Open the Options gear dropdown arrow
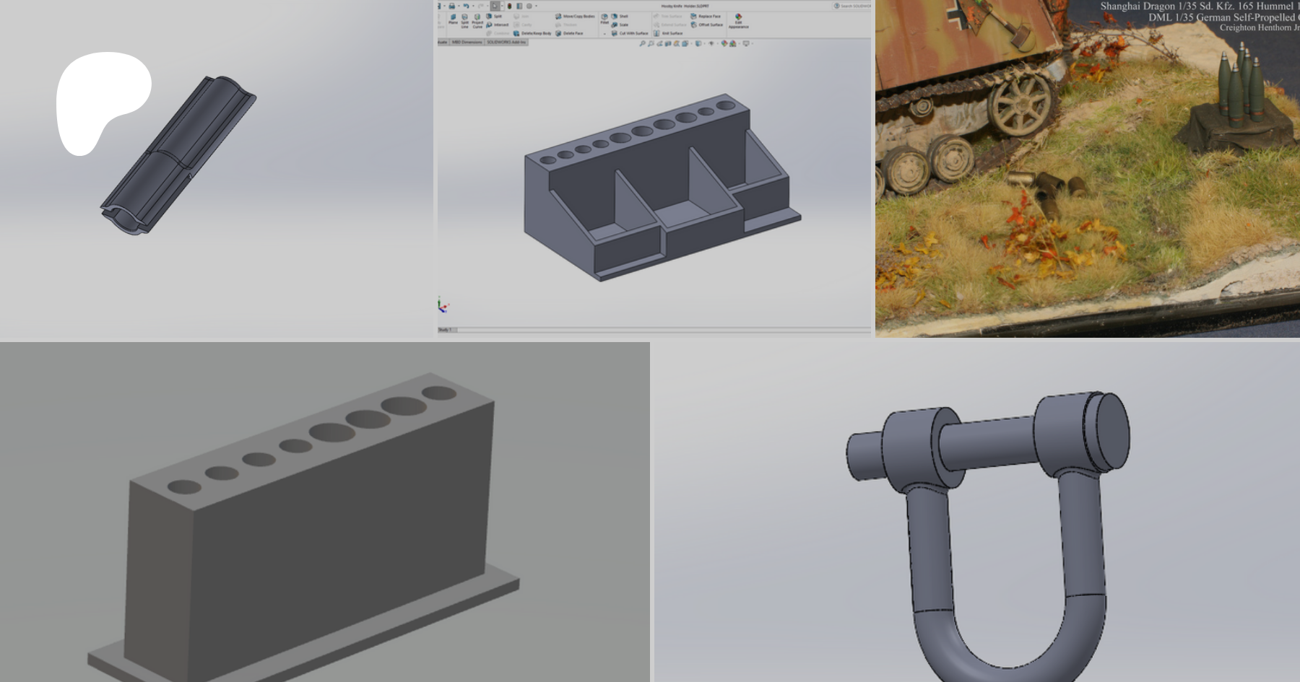The image size is (1300, 682). [x=536, y=6]
